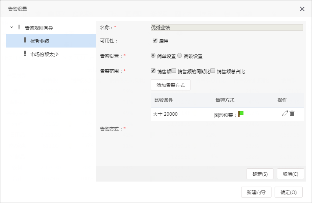This screenshot has height=203, width=312.
Task: Check the 销售额总占比 checkbox
Action: point(213,71)
